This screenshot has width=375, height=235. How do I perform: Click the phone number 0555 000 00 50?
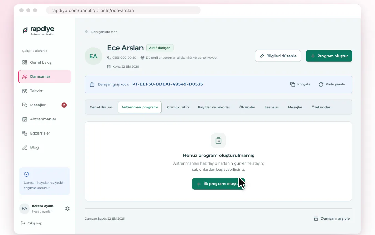point(124,58)
